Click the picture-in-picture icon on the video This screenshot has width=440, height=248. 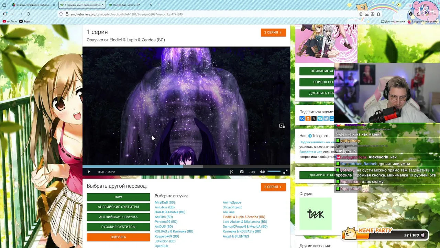coord(282,126)
